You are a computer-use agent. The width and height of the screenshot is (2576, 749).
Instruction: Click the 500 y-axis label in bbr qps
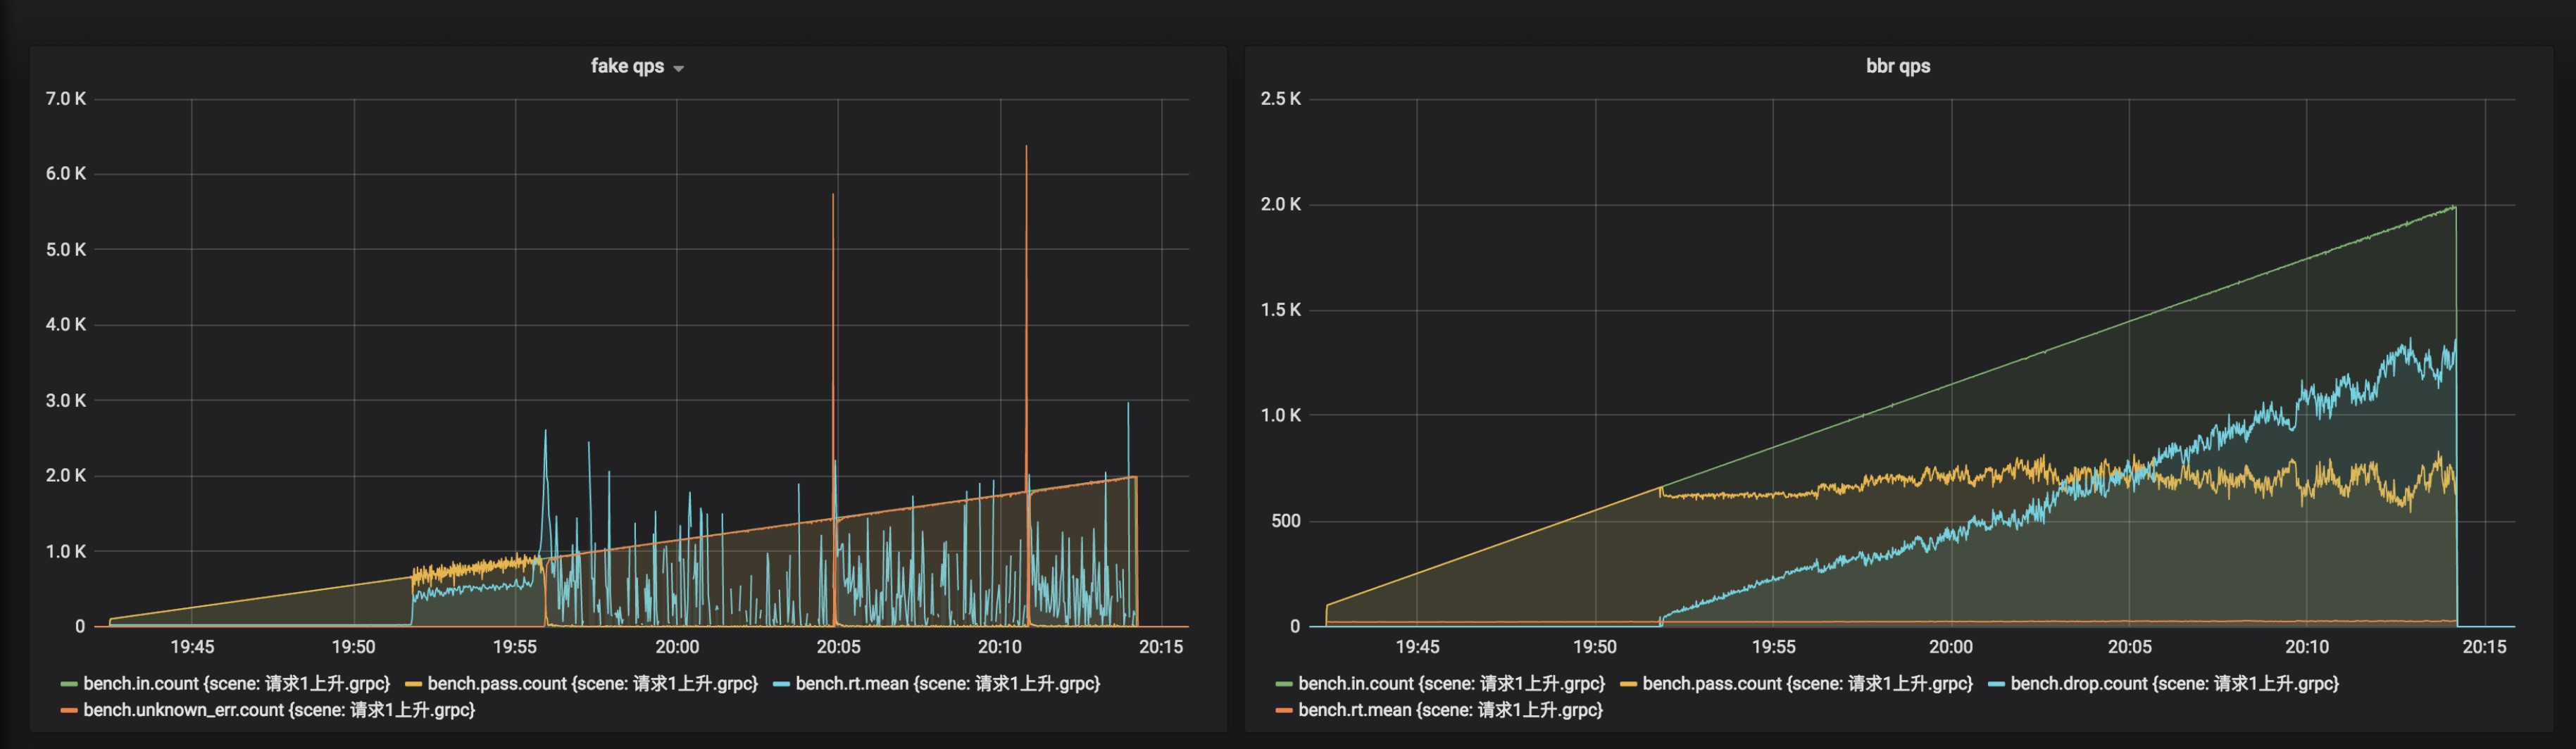1285,521
